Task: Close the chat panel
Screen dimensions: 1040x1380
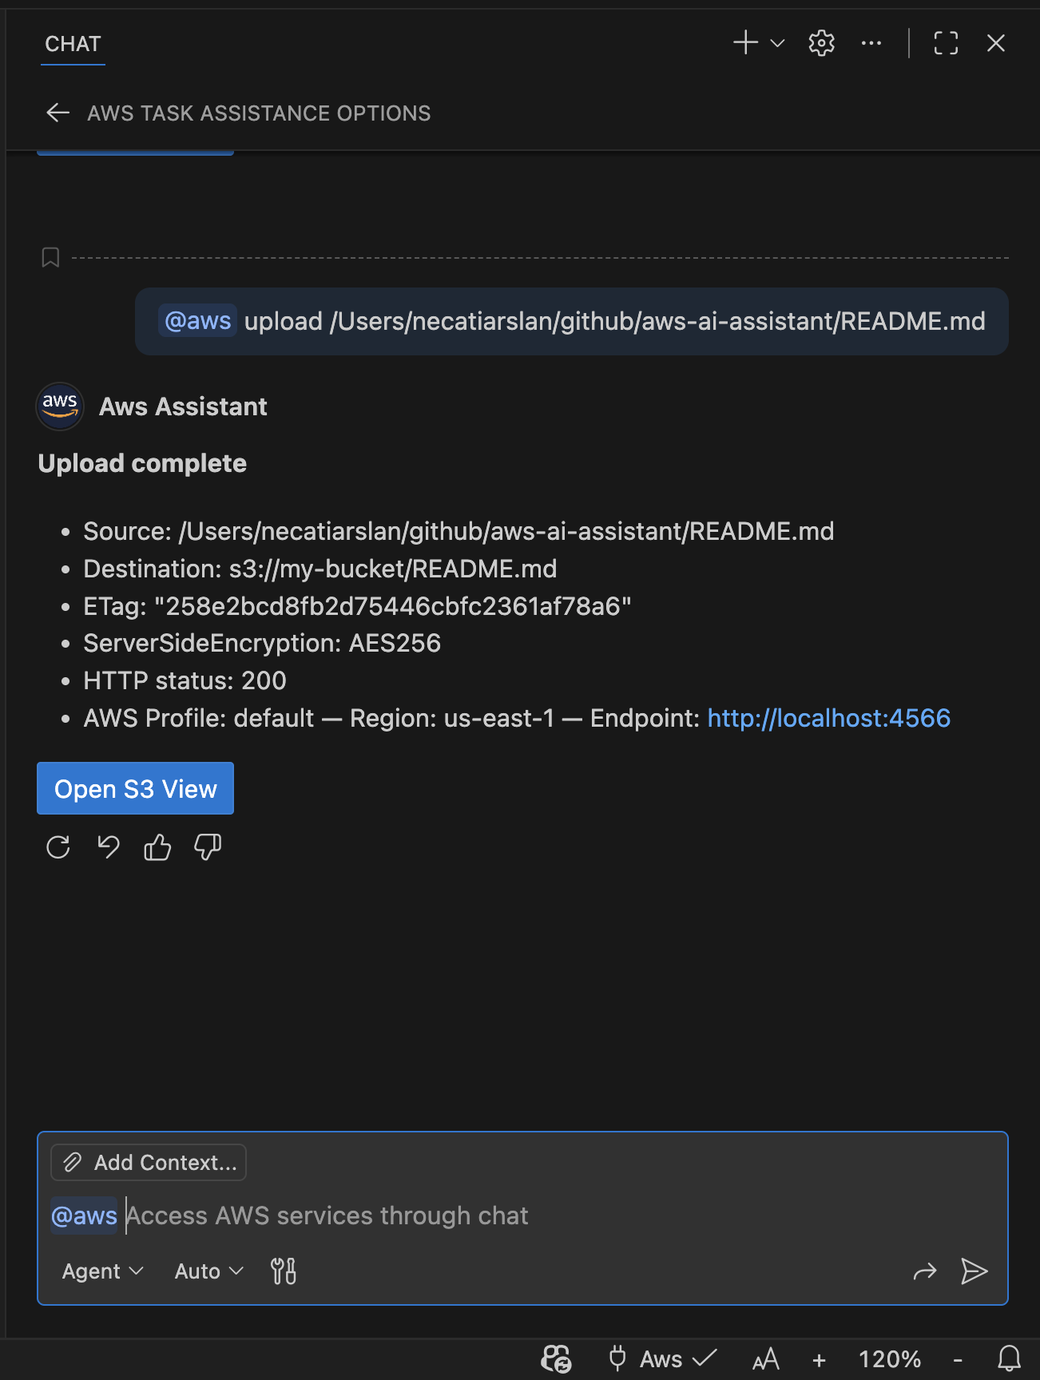Action: click(x=995, y=43)
